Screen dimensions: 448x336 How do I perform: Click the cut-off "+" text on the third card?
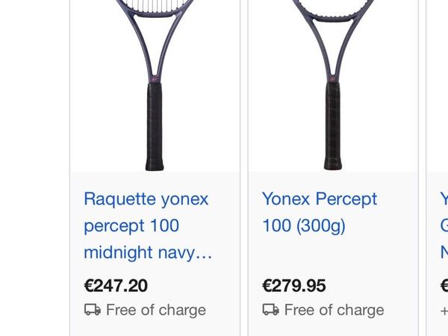point(444,310)
